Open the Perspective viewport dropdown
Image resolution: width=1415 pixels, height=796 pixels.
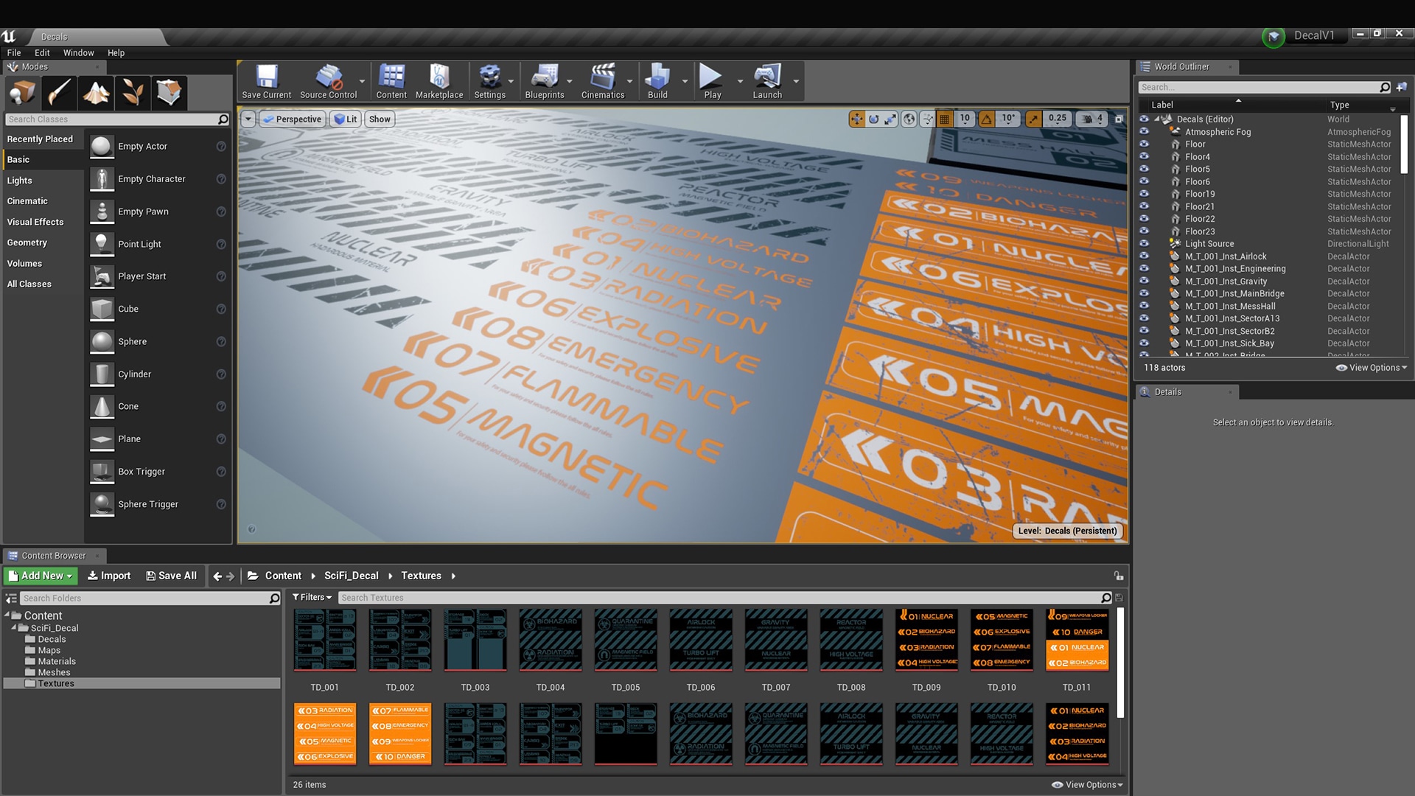click(x=292, y=119)
